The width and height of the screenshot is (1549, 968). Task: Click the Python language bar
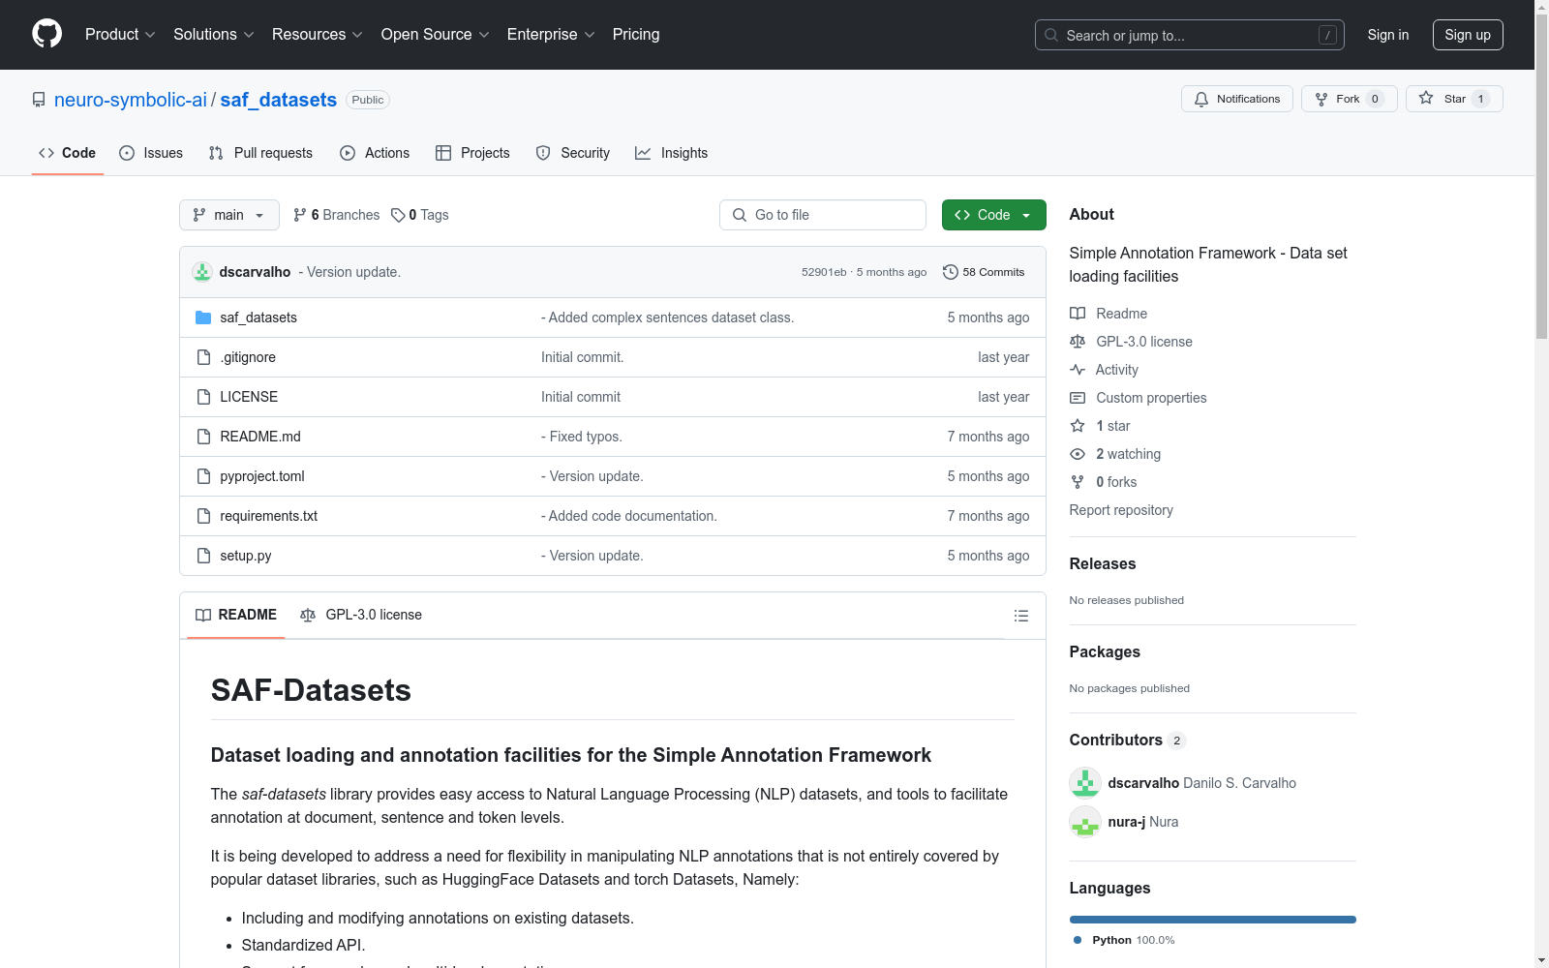click(x=1213, y=920)
